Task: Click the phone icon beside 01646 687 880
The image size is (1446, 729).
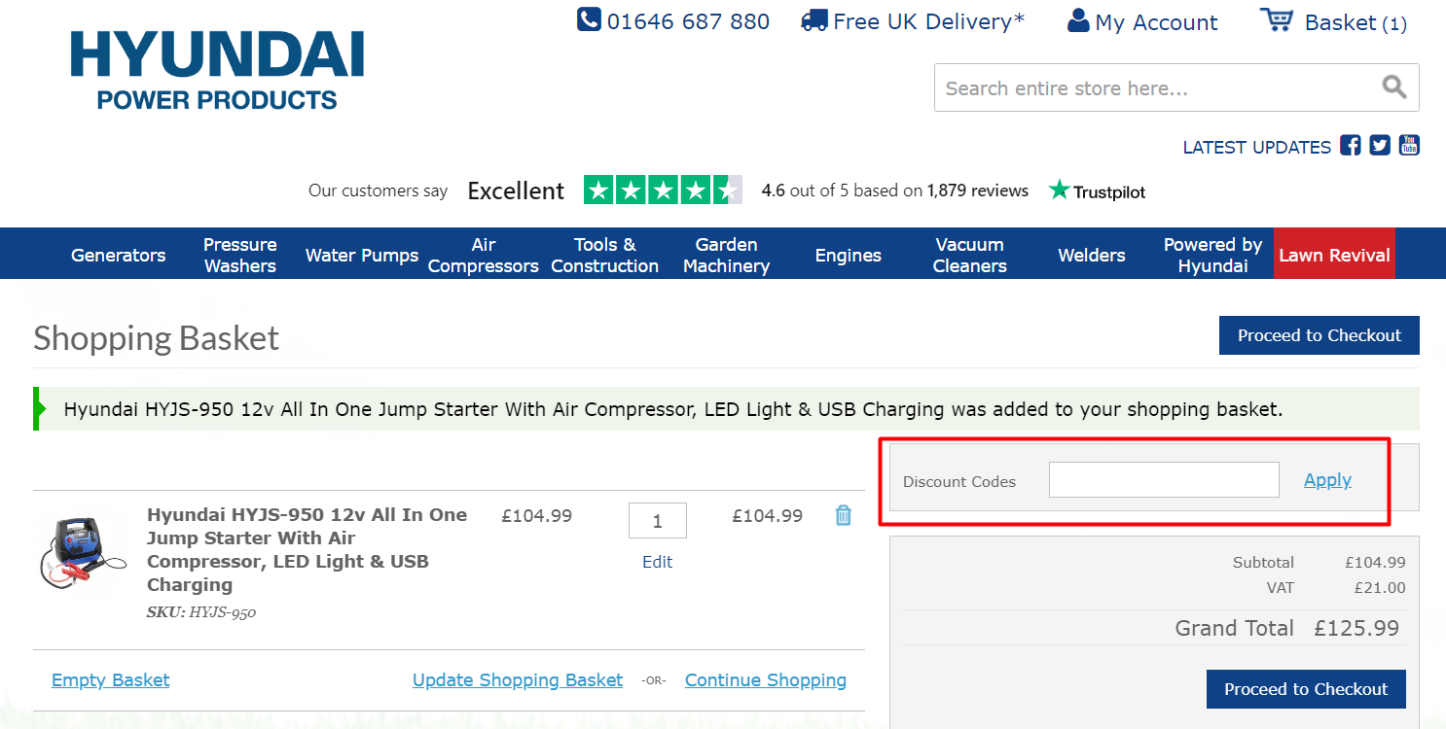Action: [588, 19]
